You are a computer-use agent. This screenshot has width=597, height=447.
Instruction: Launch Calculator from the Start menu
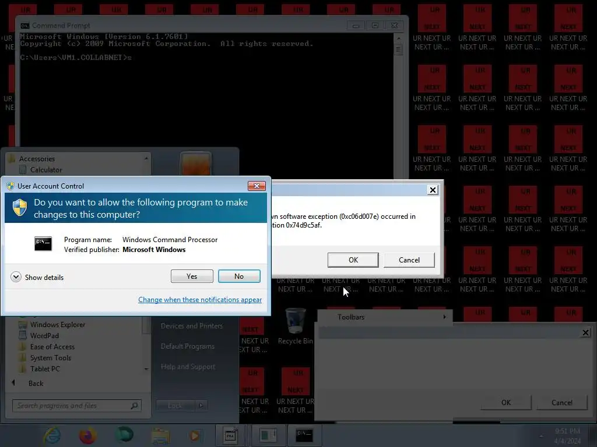(x=46, y=170)
